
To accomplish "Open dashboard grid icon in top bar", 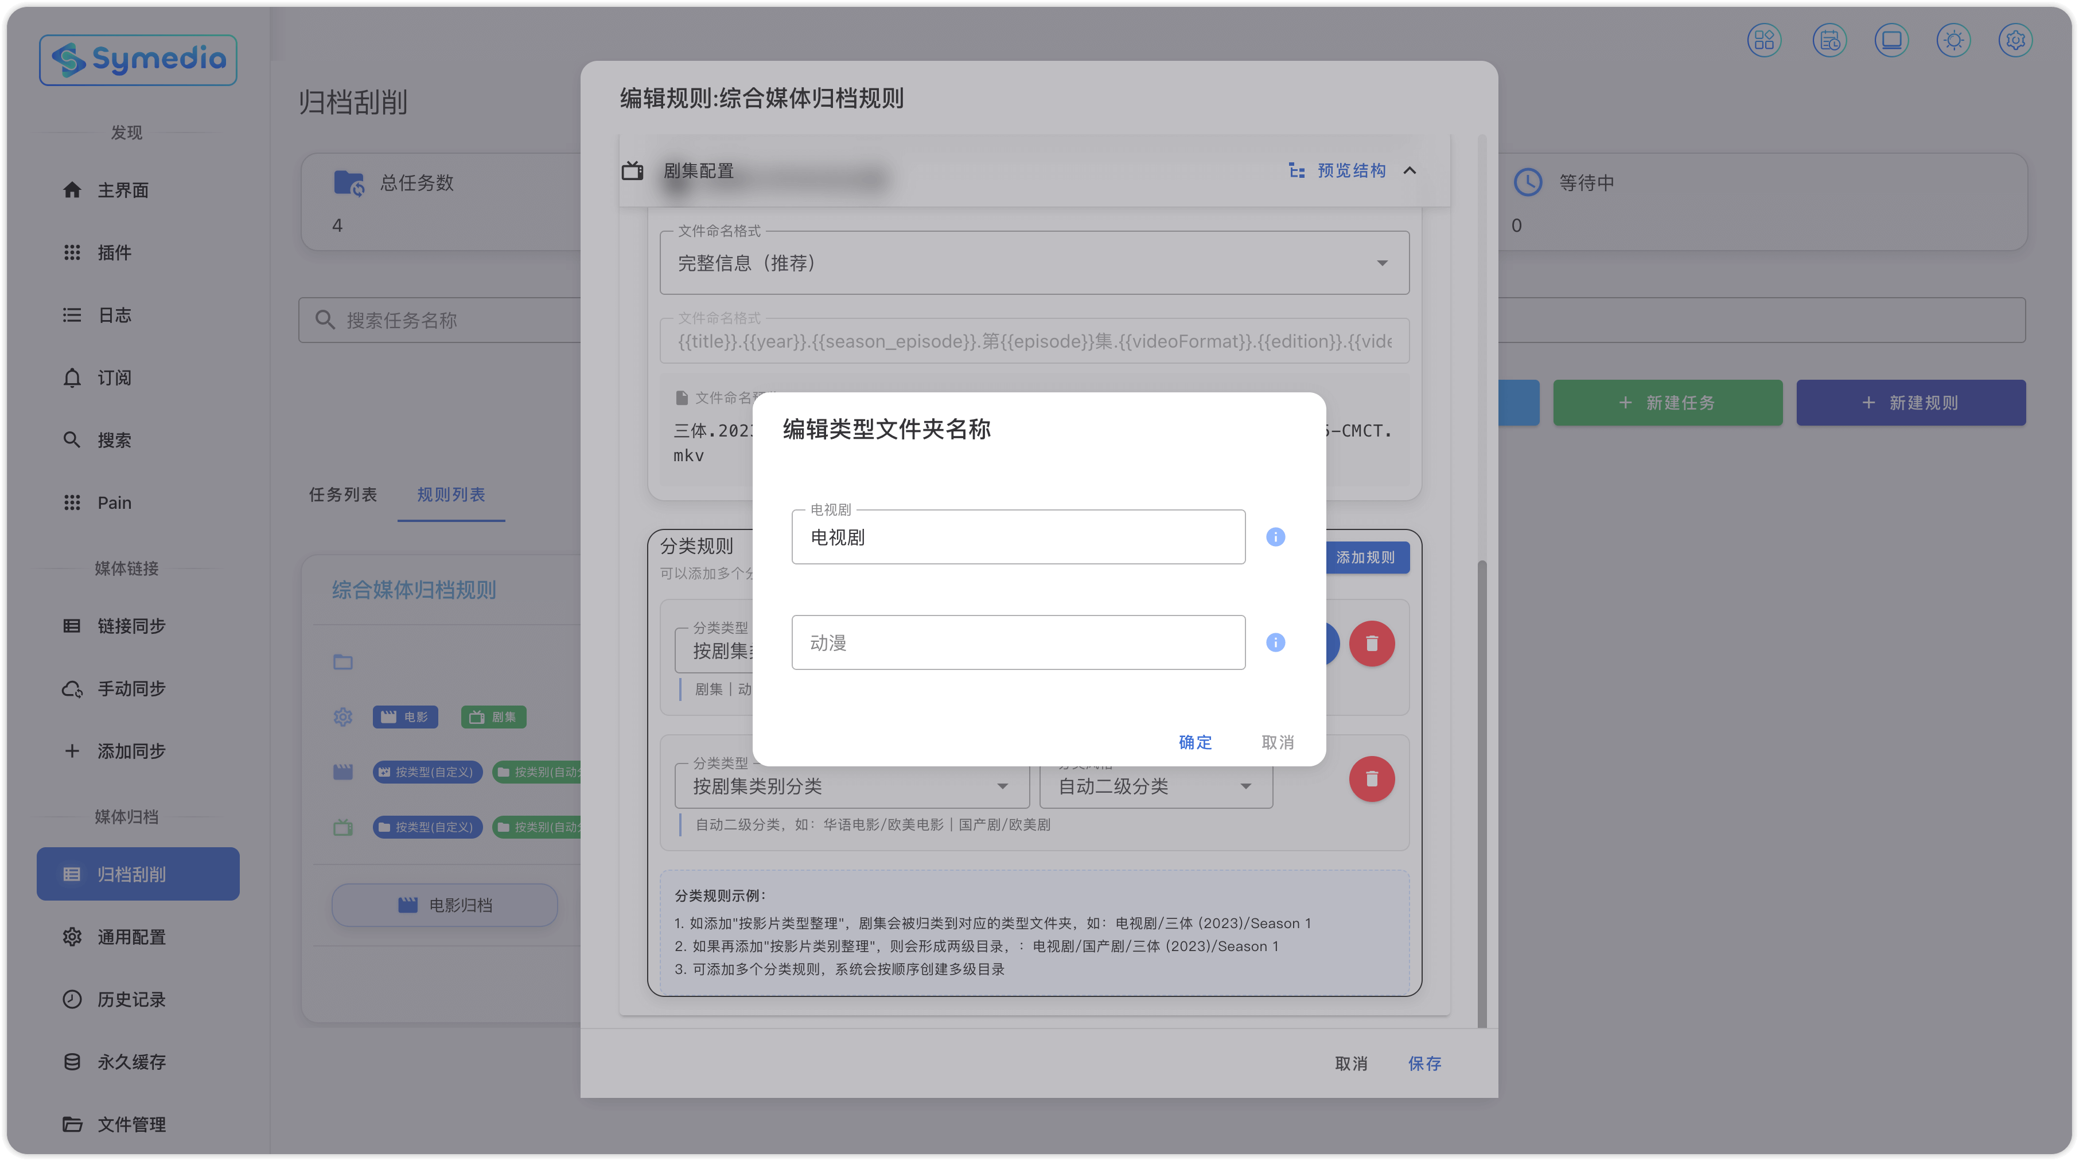I will [1764, 40].
